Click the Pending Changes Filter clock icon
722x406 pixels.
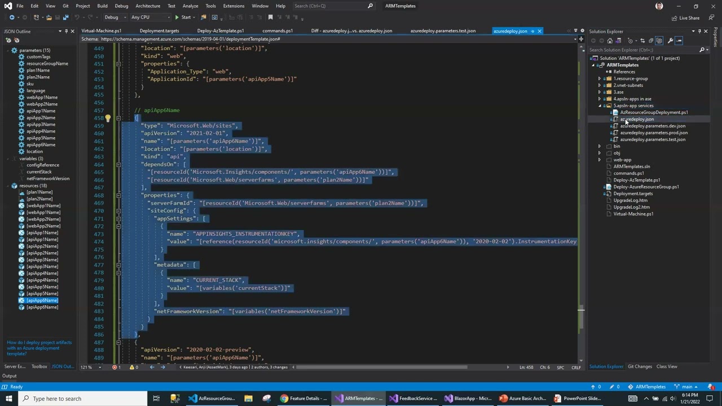click(630, 41)
